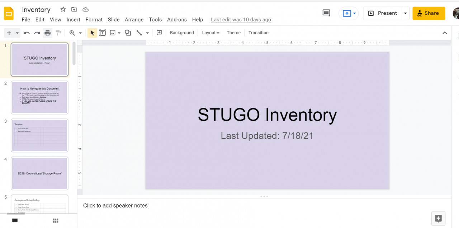
Task: Add a comment with toolbar icon
Action: (x=159, y=33)
